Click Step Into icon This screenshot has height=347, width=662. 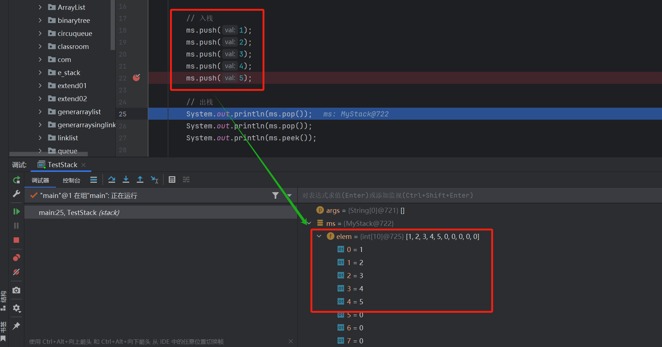coord(126,179)
